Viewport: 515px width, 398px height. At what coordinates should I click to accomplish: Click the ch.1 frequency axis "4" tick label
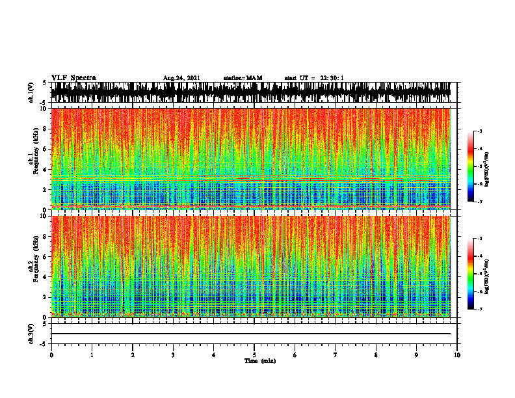pyautogui.click(x=46, y=170)
